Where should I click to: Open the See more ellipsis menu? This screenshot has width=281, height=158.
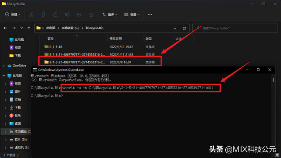pyautogui.click(x=150, y=14)
